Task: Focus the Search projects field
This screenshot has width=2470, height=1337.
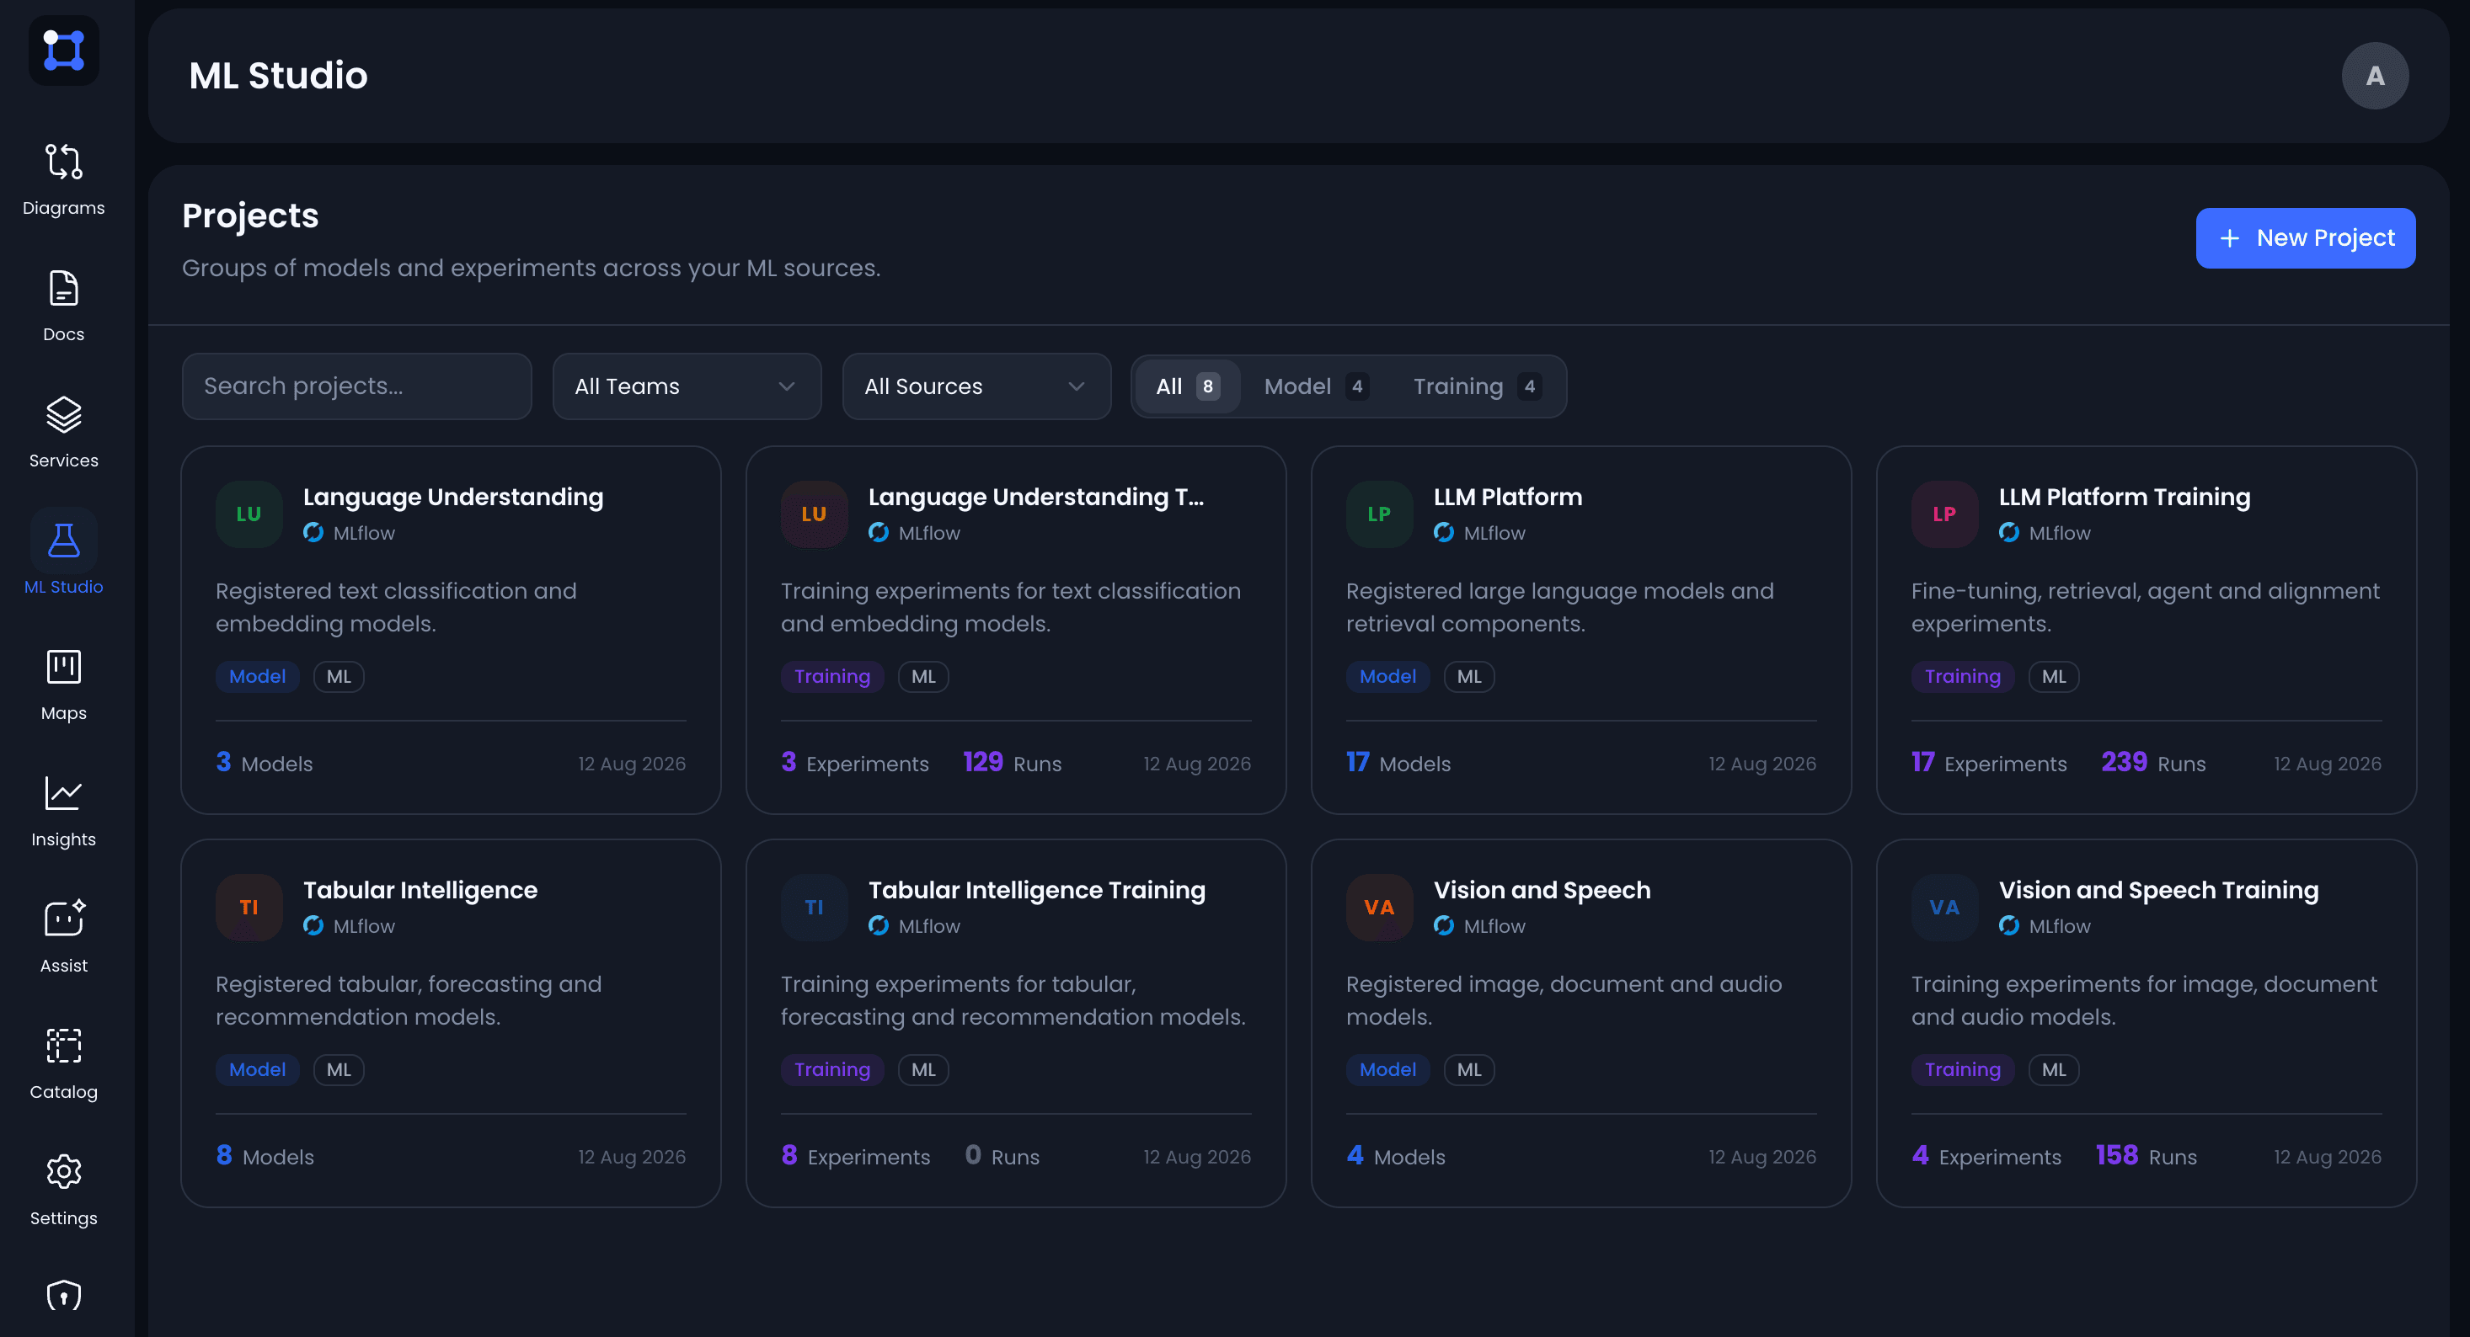Action: pyautogui.click(x=356, y=386)
